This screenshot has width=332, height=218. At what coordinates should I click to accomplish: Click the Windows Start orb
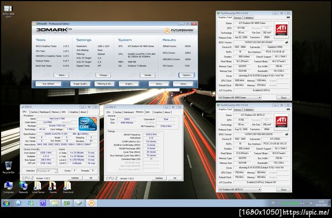pos(6,203)
